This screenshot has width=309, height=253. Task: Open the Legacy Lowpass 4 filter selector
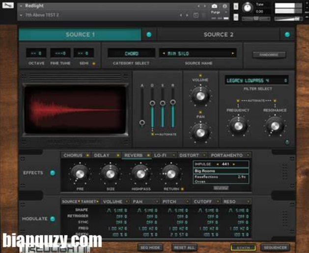point(256,80)
